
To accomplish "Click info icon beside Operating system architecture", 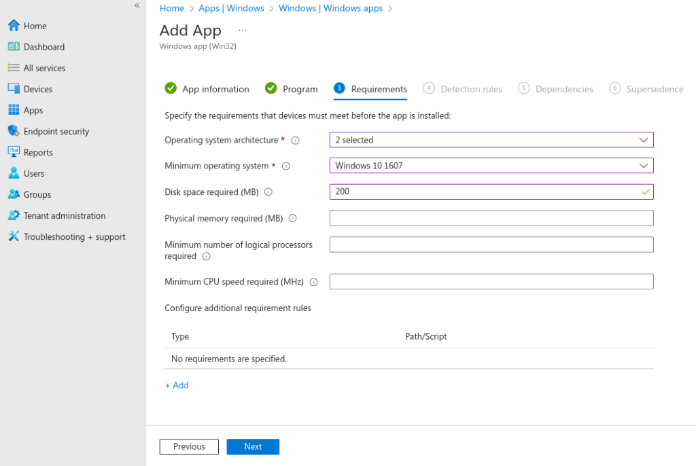I will (x=295, y=140).
